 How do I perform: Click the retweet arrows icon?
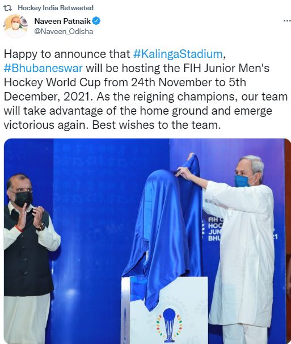click(8, 9)
